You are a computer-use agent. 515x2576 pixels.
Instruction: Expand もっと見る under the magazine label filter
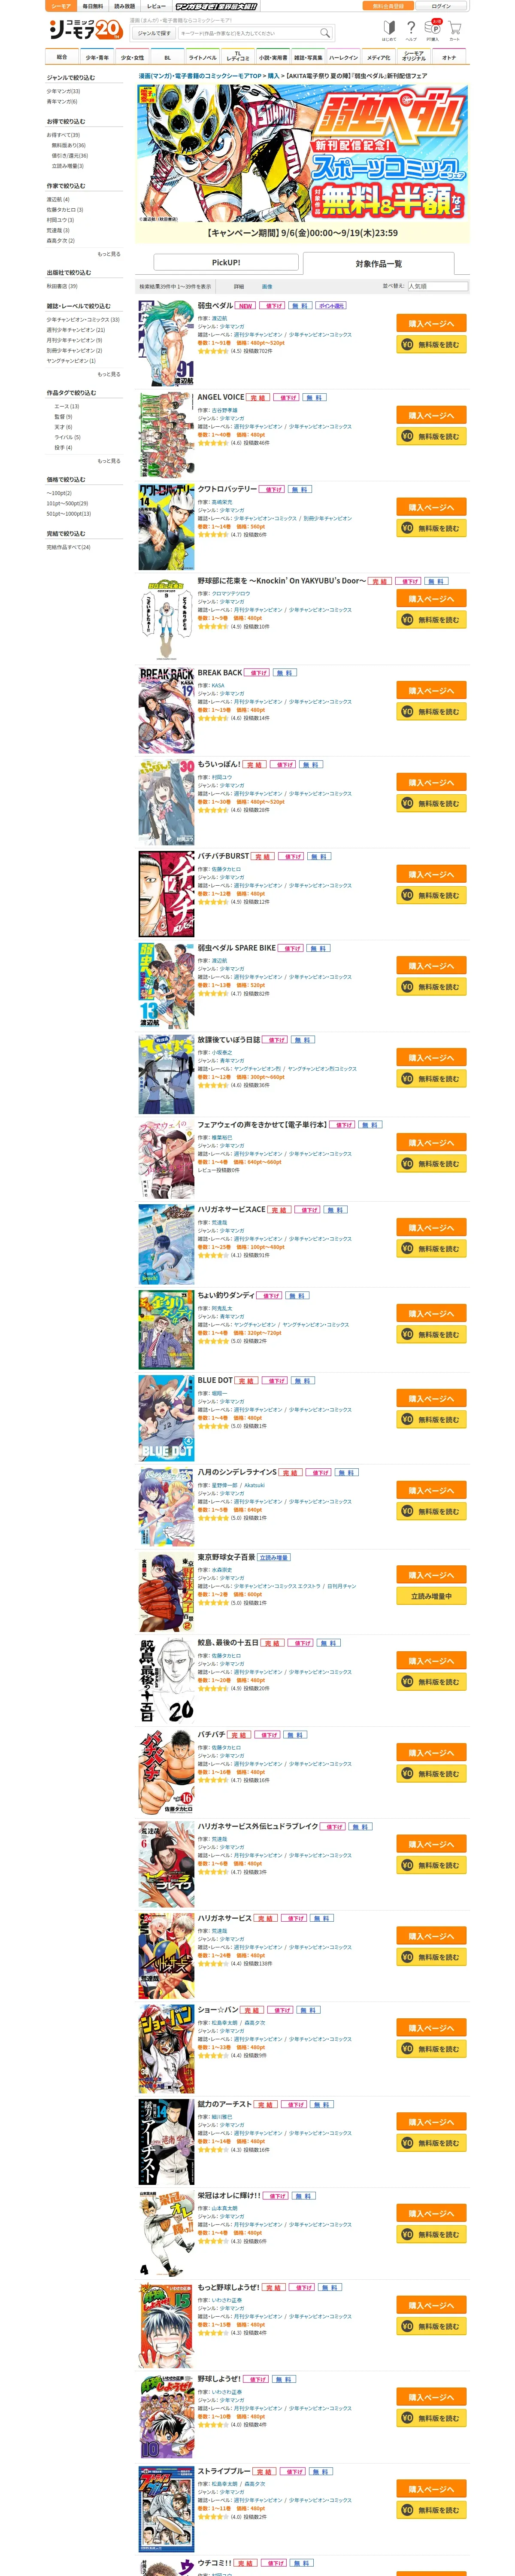click(109, 374)
